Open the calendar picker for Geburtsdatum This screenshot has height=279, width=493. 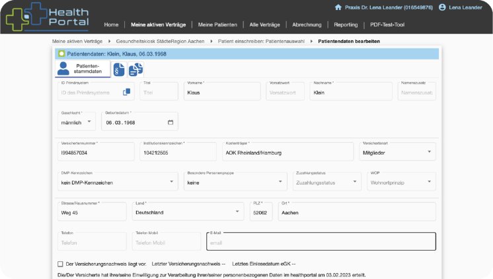click(x=171, y=122)
